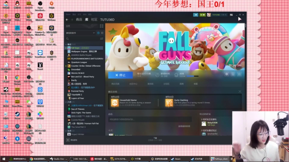The width and height of the screenshot is (289, 162).
Task: Switch Steam to Big Picture mode icon
Action: pyautogui.click(x=231, y=15)
